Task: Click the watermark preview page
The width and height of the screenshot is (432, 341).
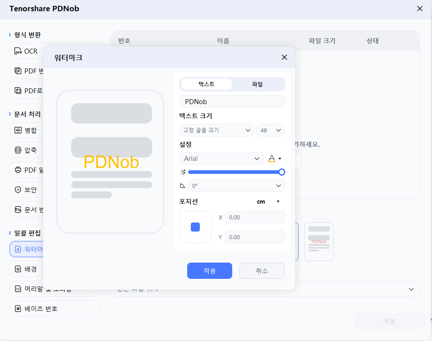Action: [x=110, y=162]
